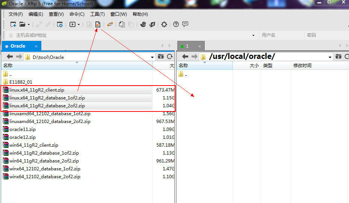Click the New Session toolbar icon
349x203 pixels.
point(13,24)
